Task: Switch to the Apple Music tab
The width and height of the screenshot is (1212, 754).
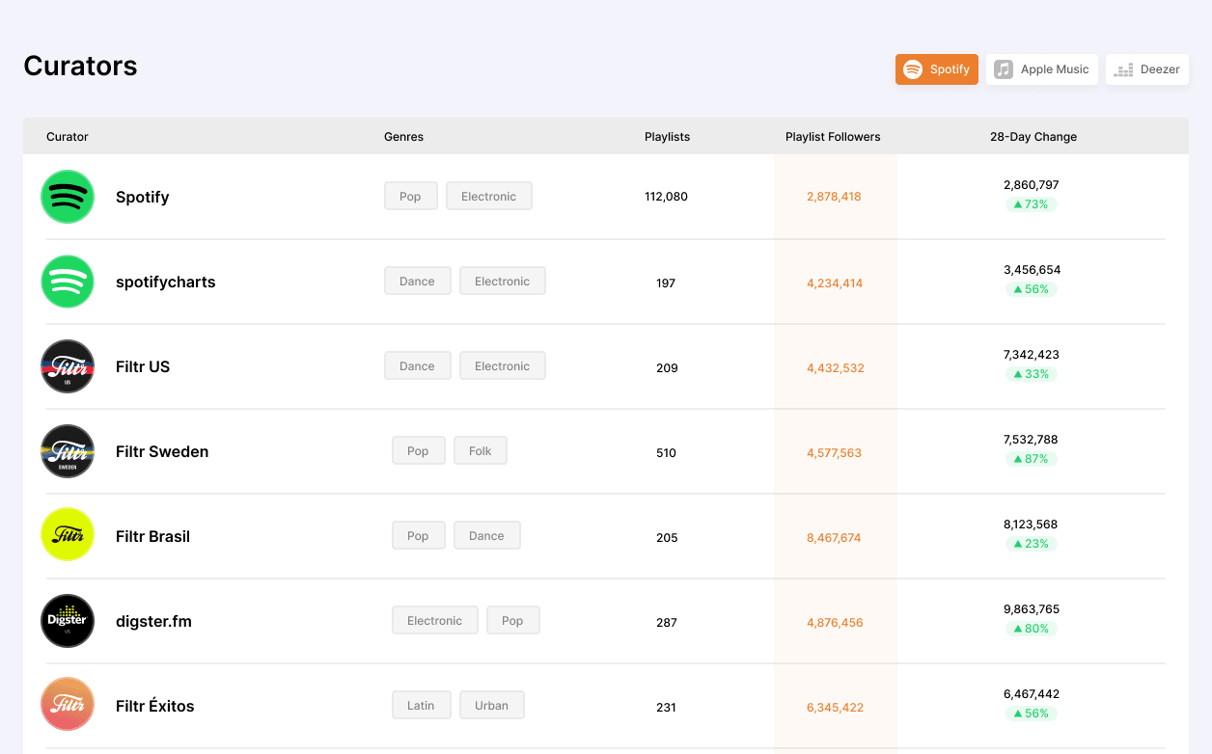Action: [x=1042, y=69]
